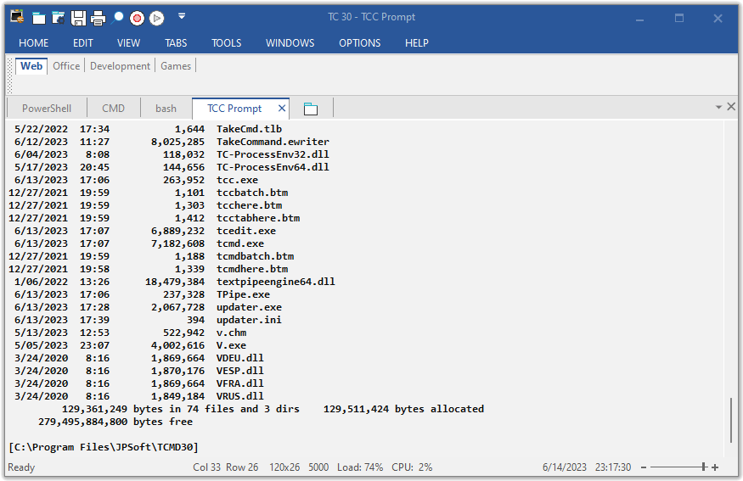Click the zoom in plus button in status bar

[715, 467]
